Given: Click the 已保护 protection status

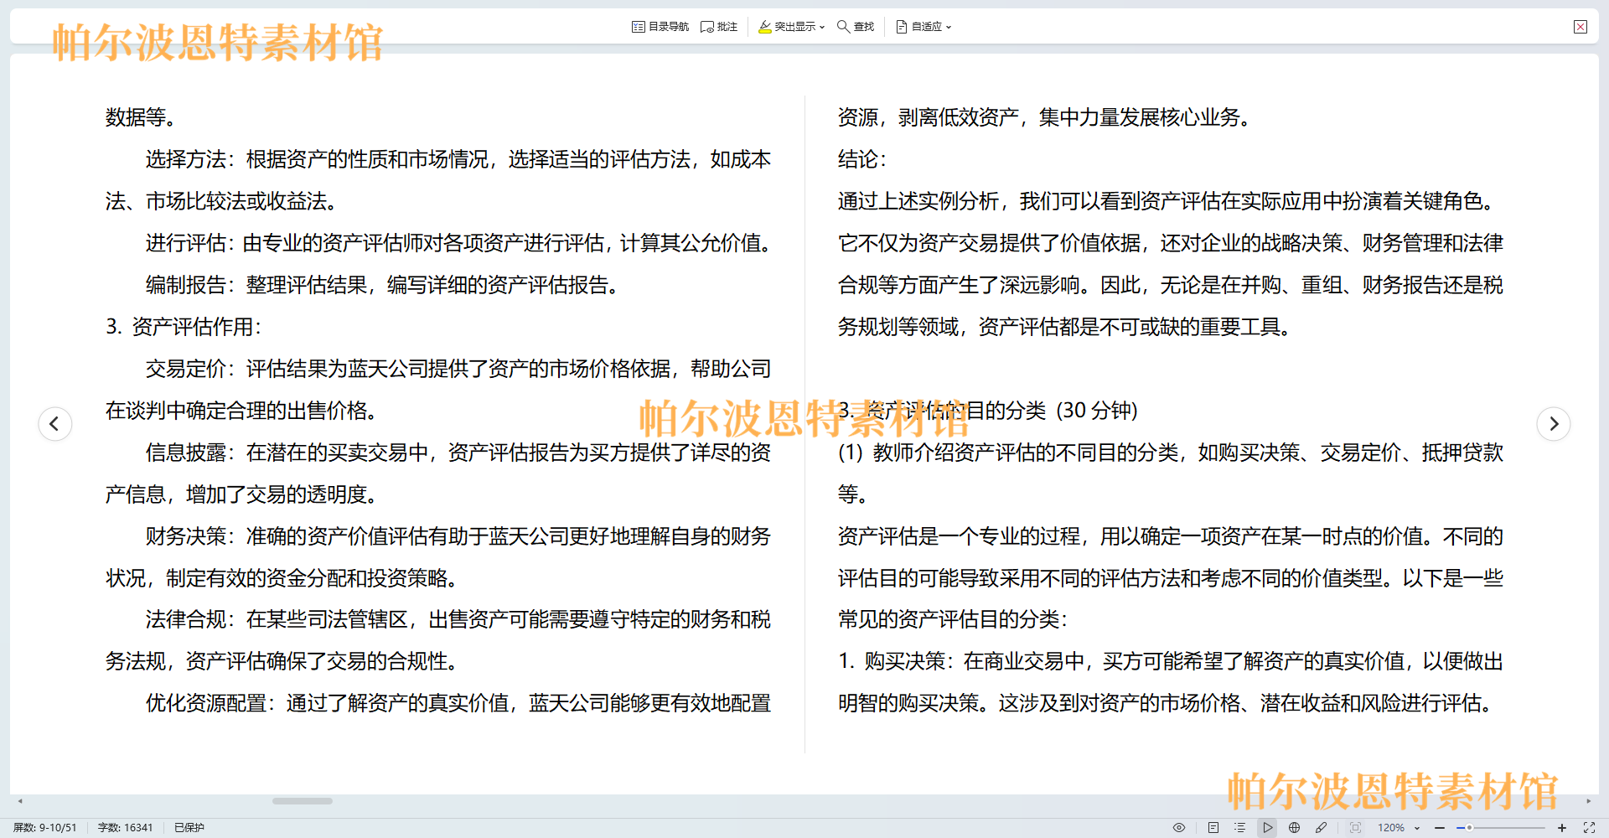Looking at the screenshot, I should pyautogui.click(x=189, y=827).
